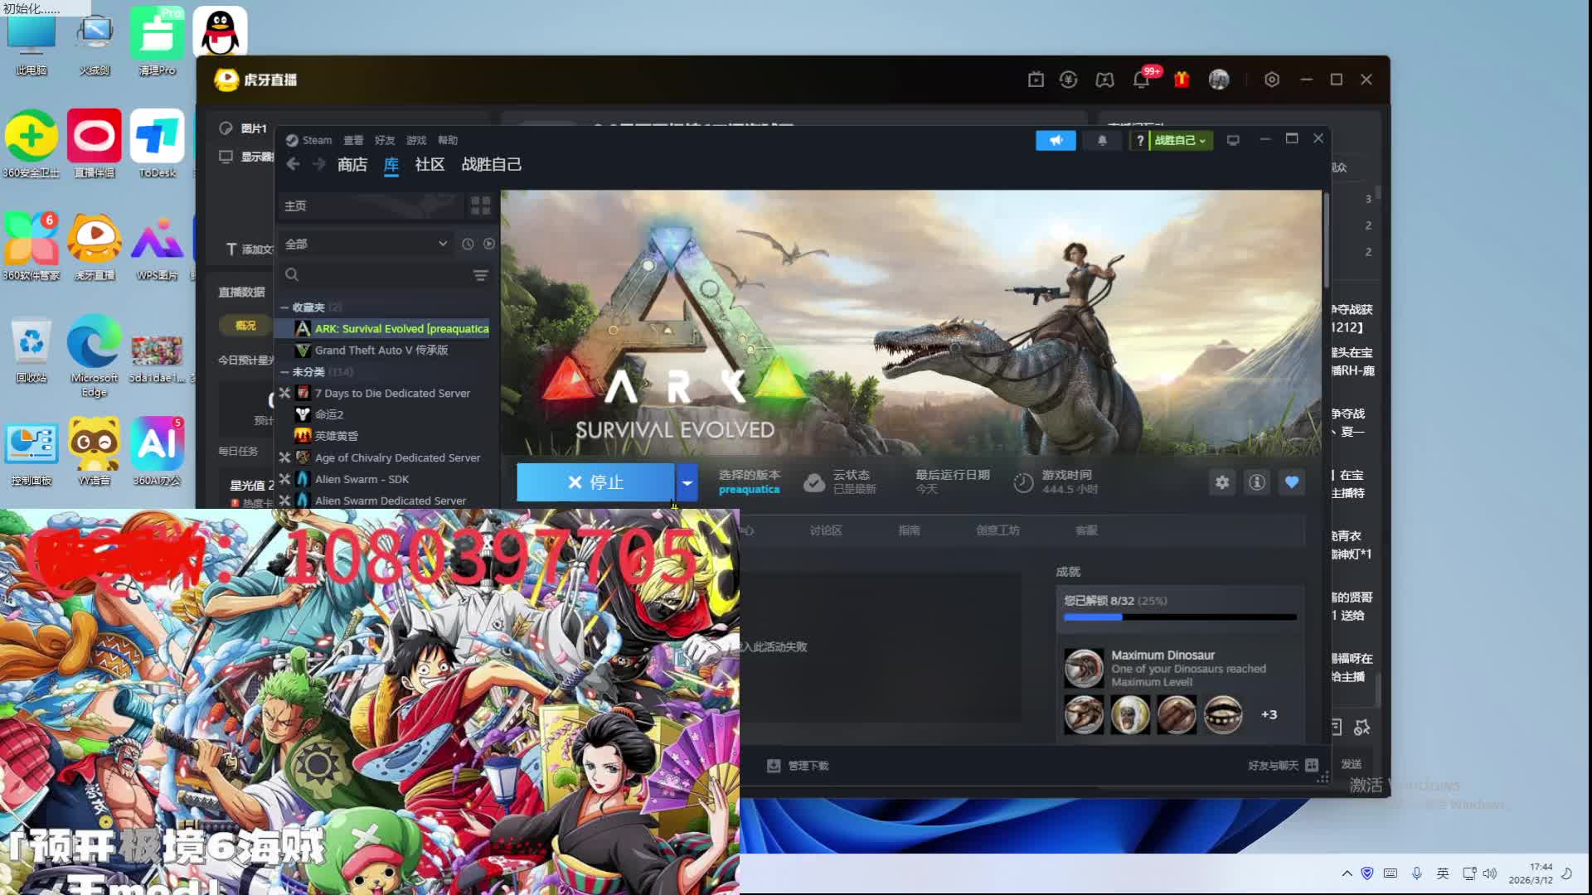Click the achievements progress bar

click(x=1179, y=617)
